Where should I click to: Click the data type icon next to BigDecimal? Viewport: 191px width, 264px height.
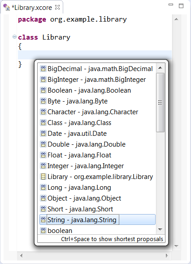[43, 69]
